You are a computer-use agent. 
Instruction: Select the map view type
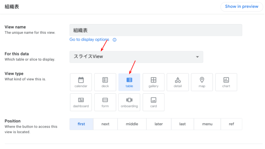(x=202, y=82)
